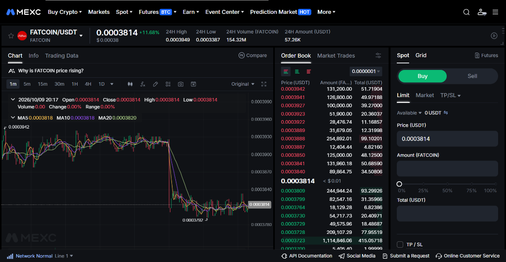The width and height of the screenshot is (506, 262).
Task: Click the amount slider handle at 0%
Action: (399, 184)
